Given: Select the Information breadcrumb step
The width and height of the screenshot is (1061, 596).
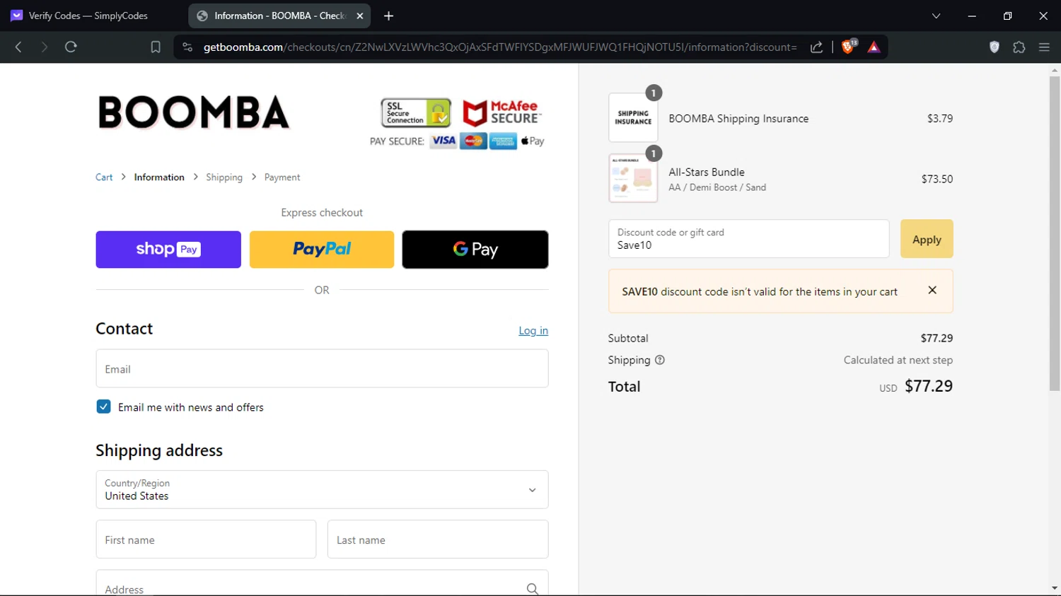Looking at the screenshot, I should coord(159,177).
